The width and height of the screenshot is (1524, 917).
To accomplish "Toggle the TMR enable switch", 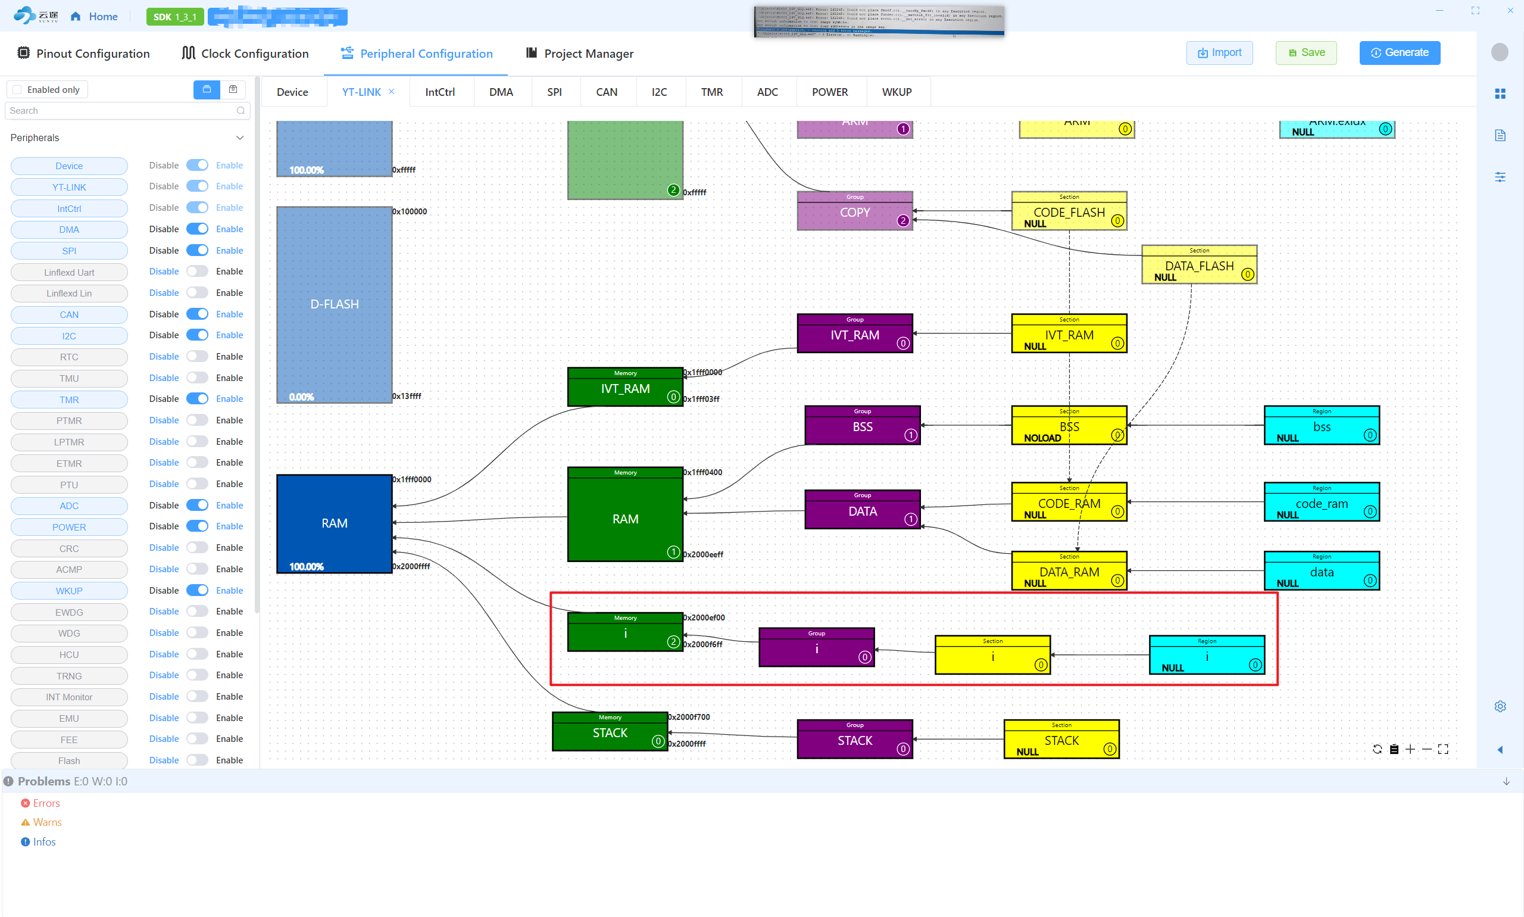I will (x=197, y=398).
